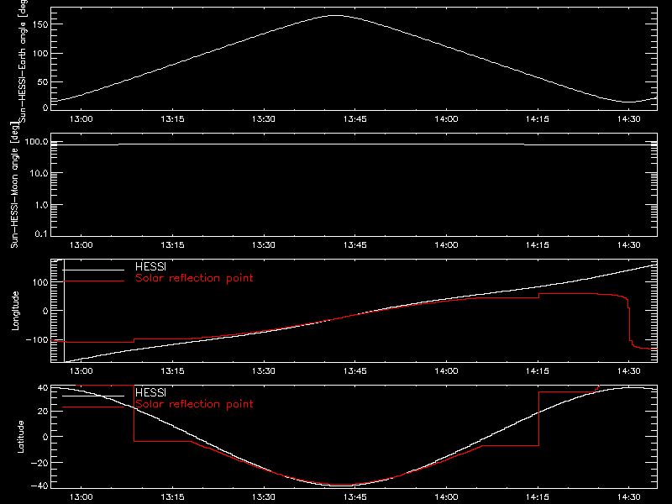Image resolution: width=672 pixels, height=504 pixels.
Task: Click the 'Longitude' y-axis title
Action: (x=15, y=311)
